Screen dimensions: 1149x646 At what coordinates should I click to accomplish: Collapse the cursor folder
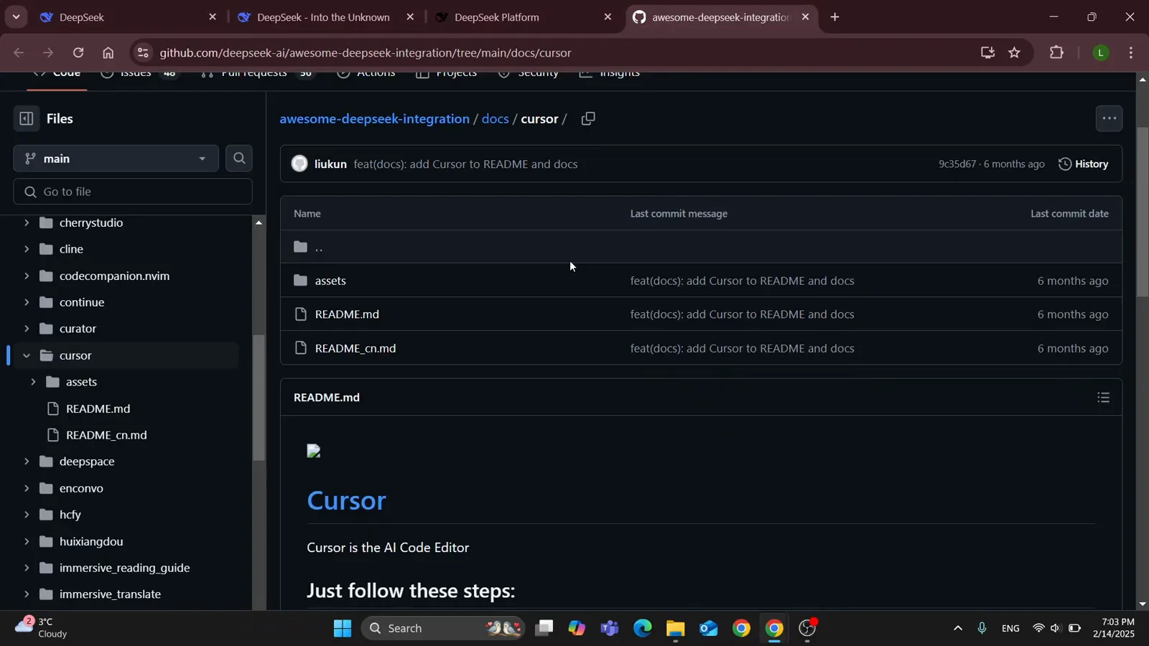click(27, 355)
